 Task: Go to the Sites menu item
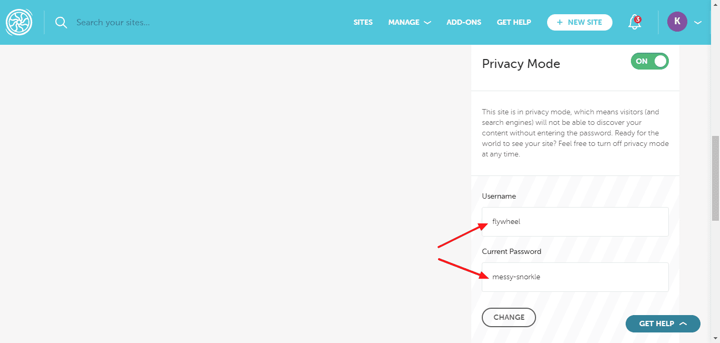tap(363, 23)
